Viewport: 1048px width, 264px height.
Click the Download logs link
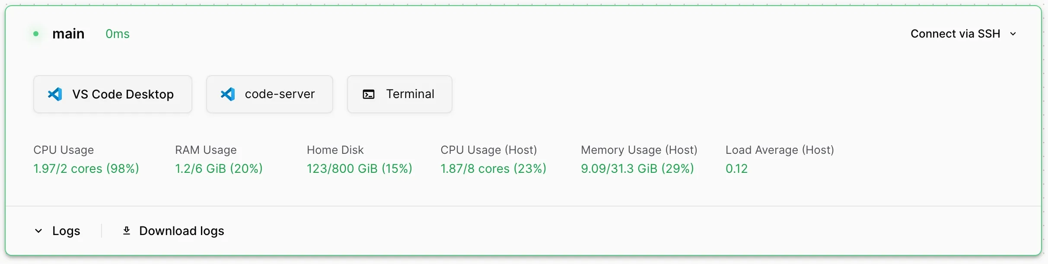click(182, 231)
